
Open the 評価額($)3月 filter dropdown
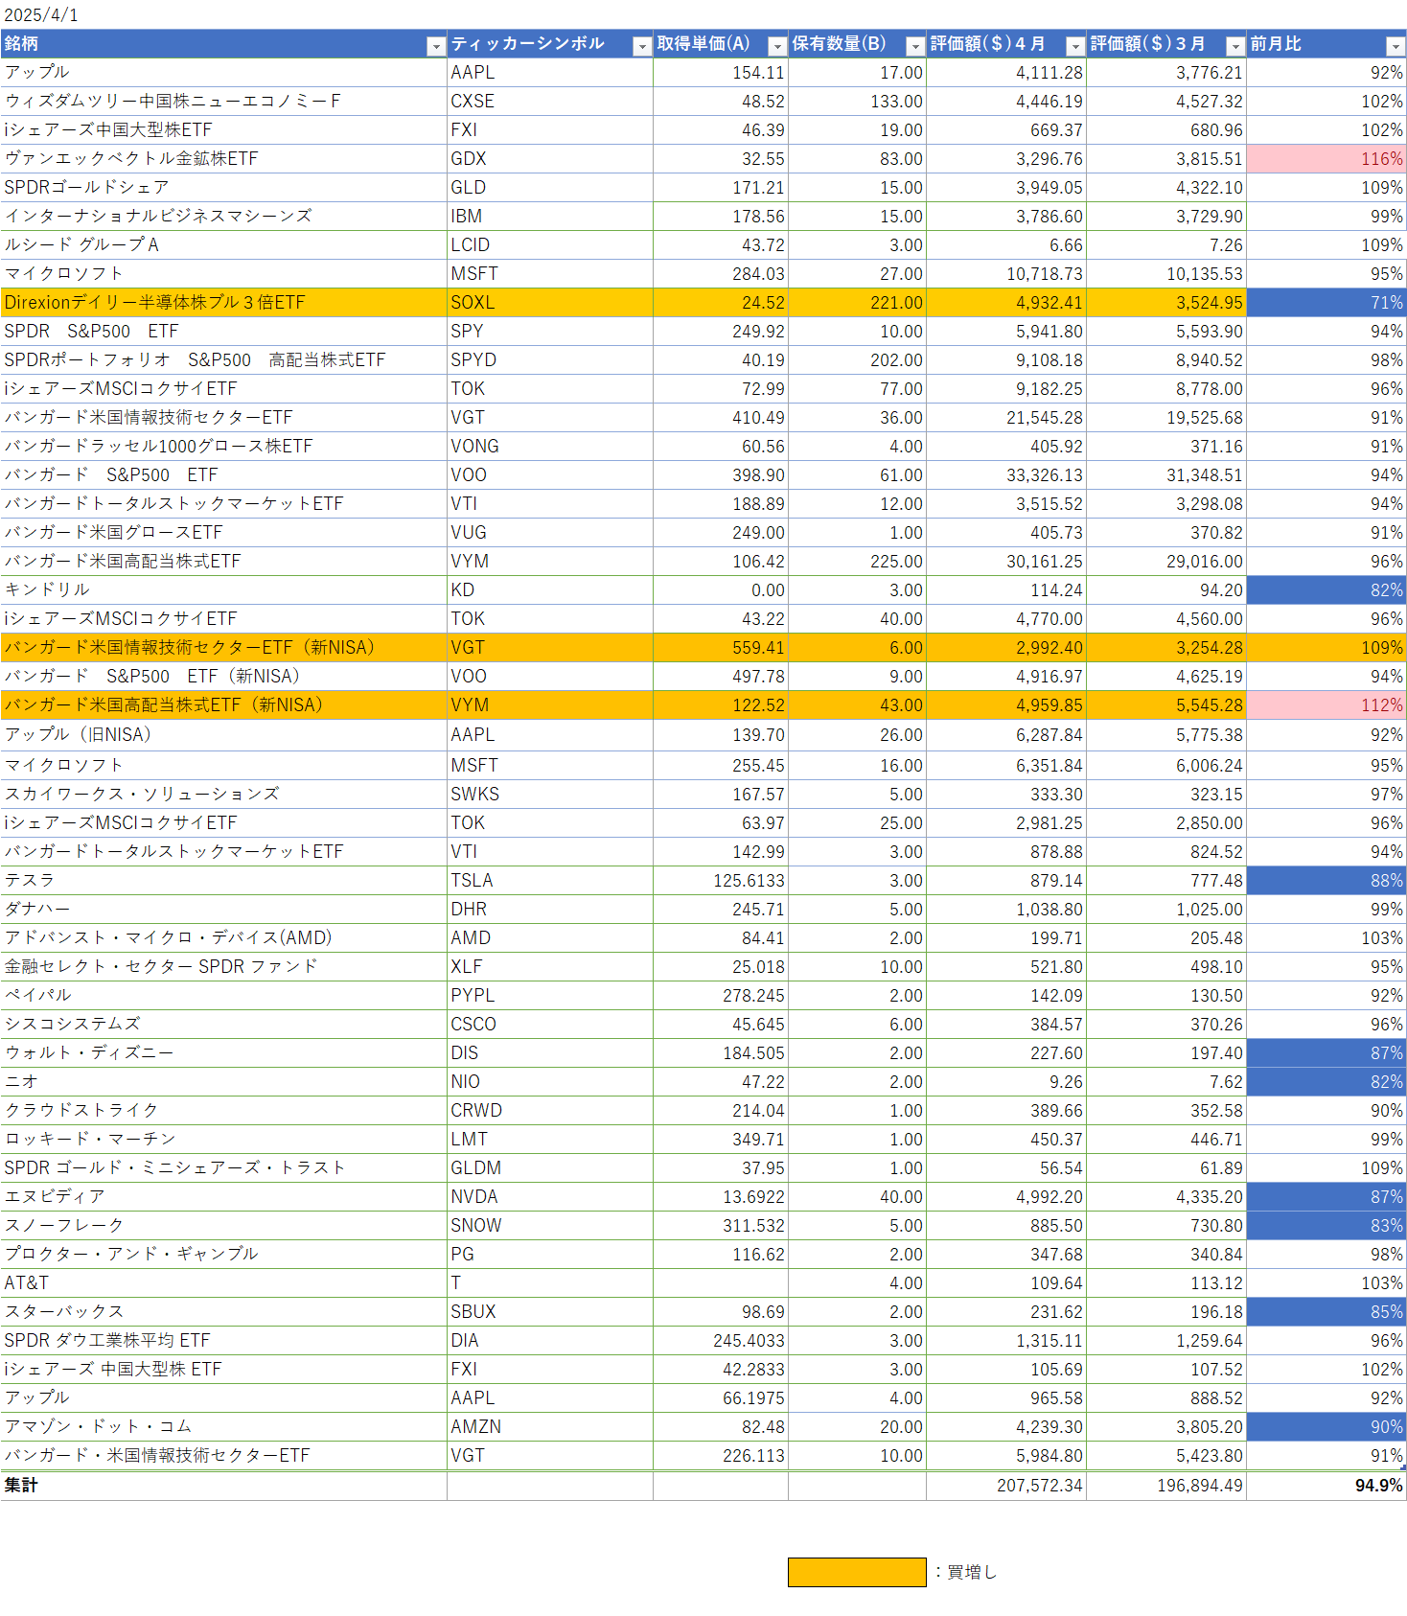pos(1235,46)
